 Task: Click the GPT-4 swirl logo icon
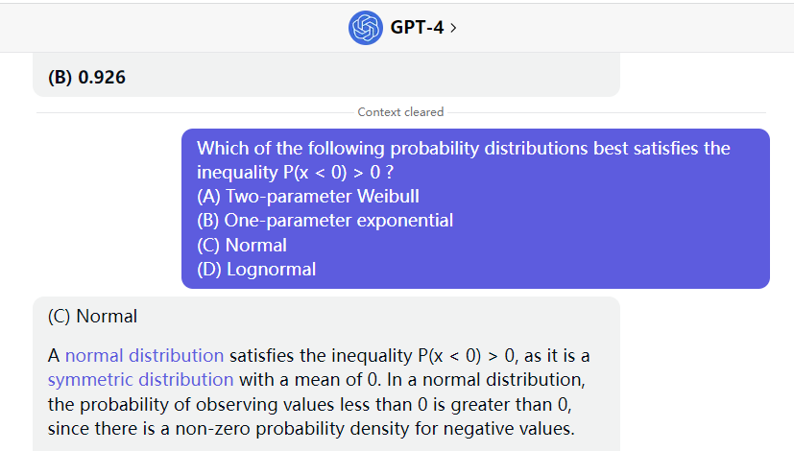(x=365, y=27)
